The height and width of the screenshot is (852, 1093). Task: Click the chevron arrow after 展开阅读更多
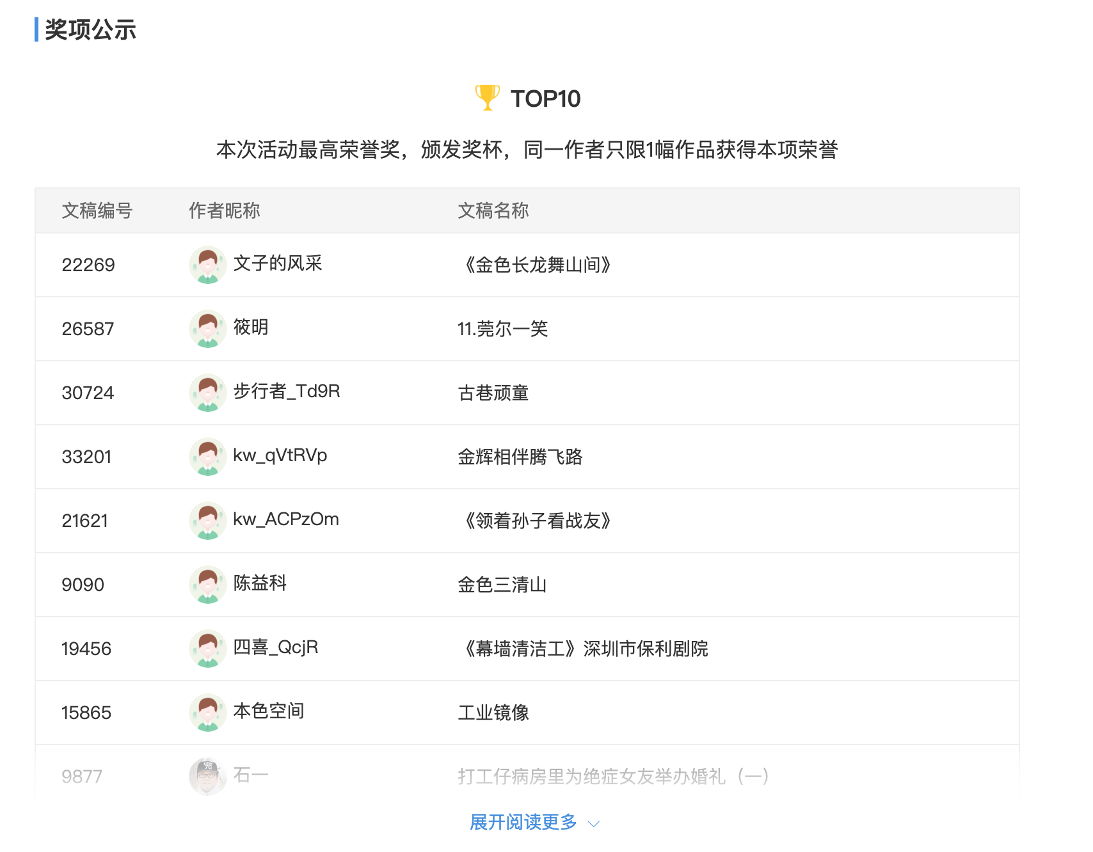[x=594, y=824]
